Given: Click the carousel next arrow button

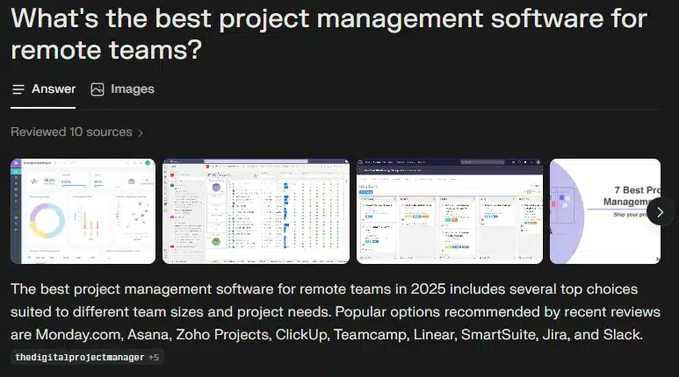Looking at the screenshot, I should coord(661,211).
